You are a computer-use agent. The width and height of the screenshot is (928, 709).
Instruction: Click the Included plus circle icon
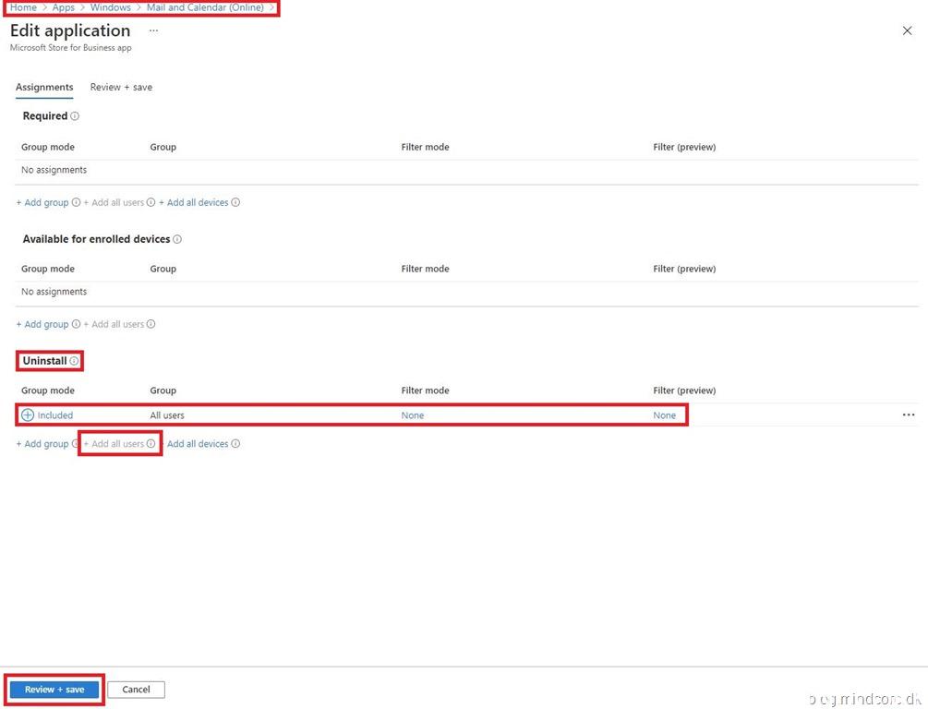point(28,415)
